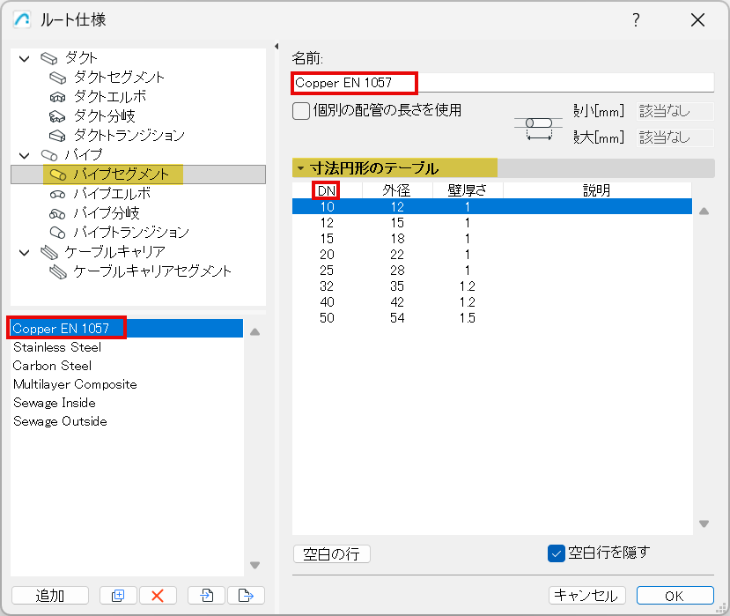Click the パイプセグメント icon
Image resolution: width=730 pixels, height=616 pixels.
click(x=58, y=174)
